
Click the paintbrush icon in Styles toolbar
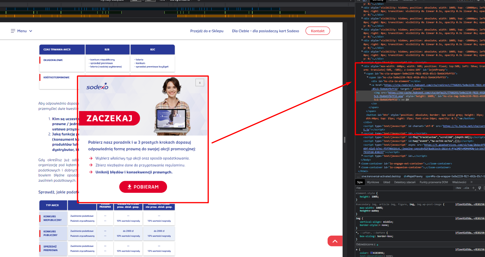[x=479, y=188]
